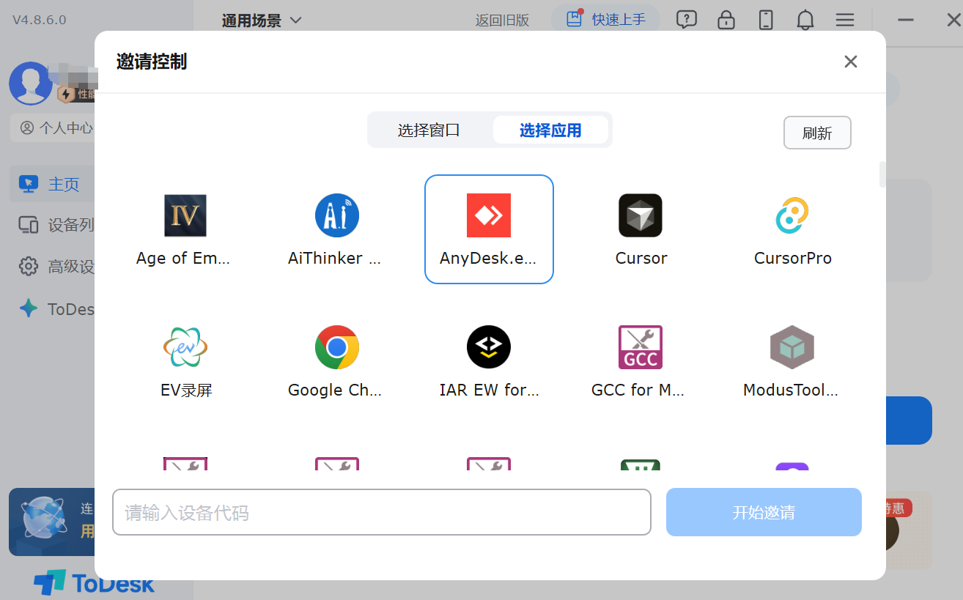Viewport: 963px width, 600px height.
Task: Click the user avatar in sidebar
Action: (30, 83)
